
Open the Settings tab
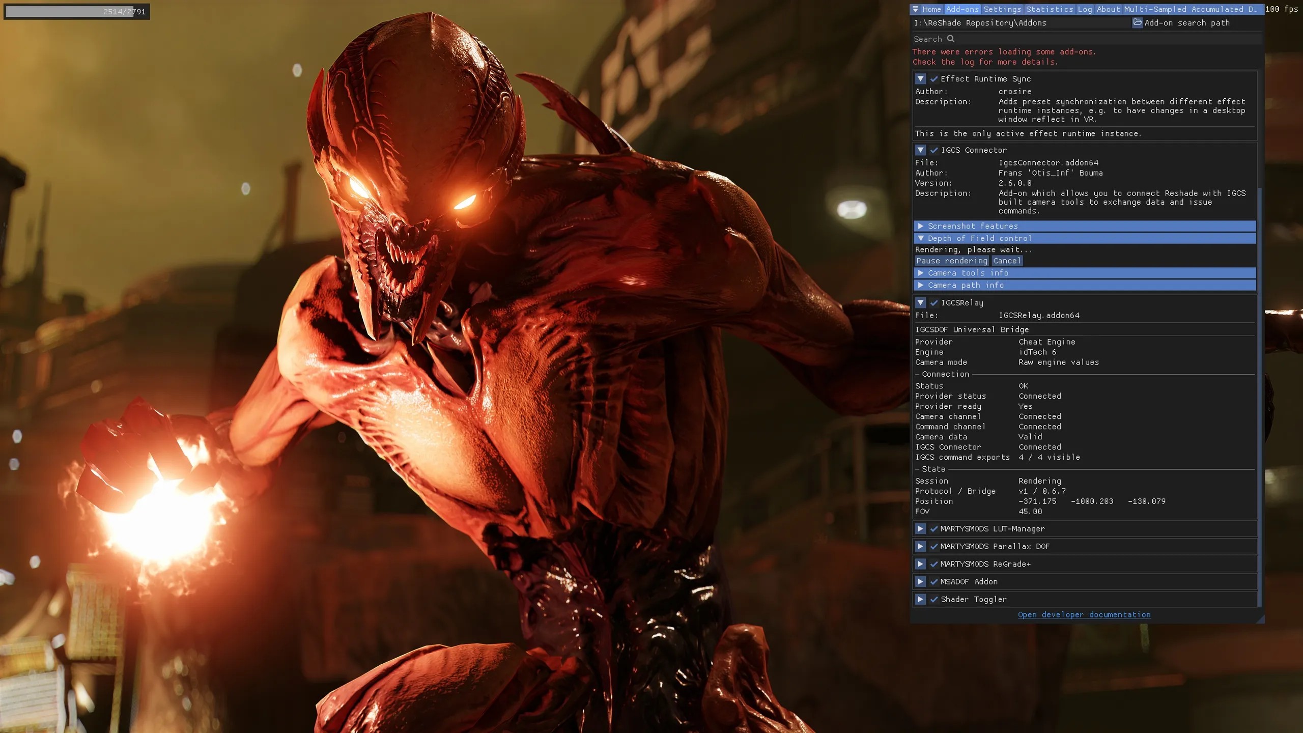1002,9
